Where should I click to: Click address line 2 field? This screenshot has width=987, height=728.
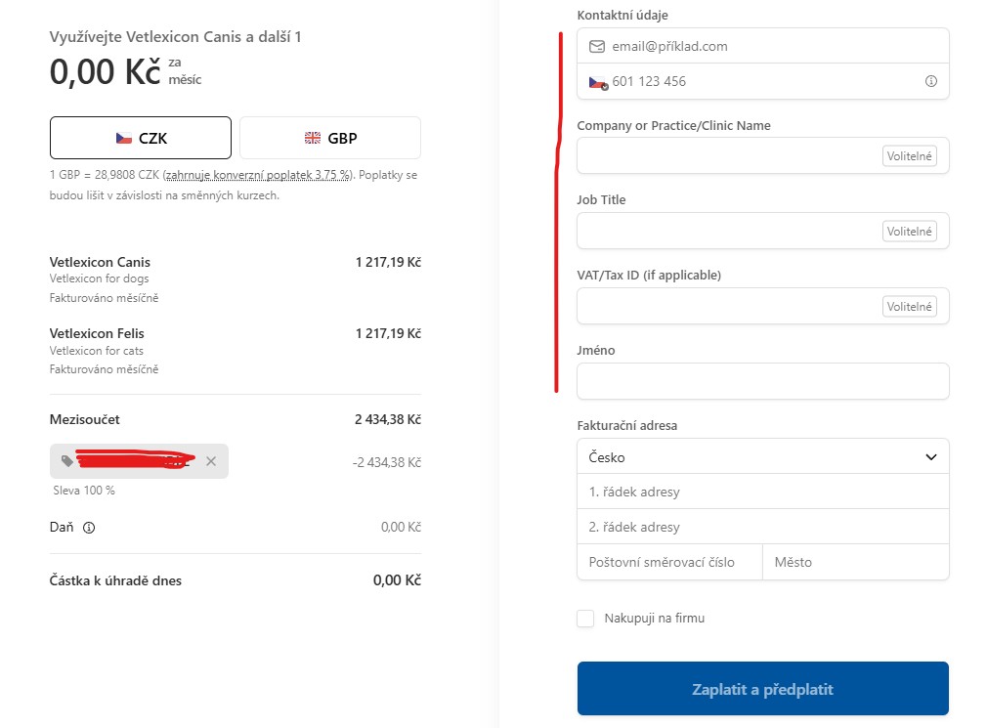tap(762, 527)
